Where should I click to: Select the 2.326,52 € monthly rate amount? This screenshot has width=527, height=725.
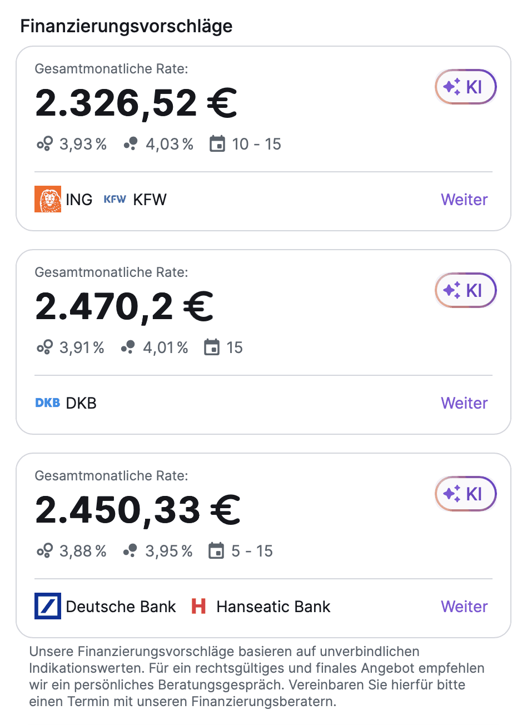tap(136, 103)
